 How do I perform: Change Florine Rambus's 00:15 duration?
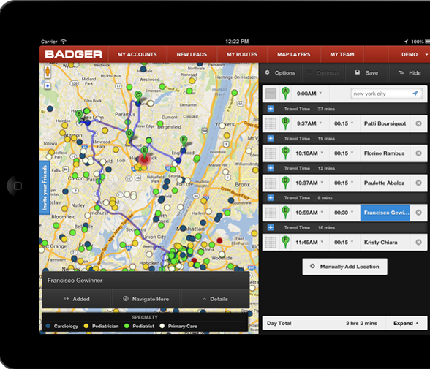pyautogui.click(x=344, y=153)
